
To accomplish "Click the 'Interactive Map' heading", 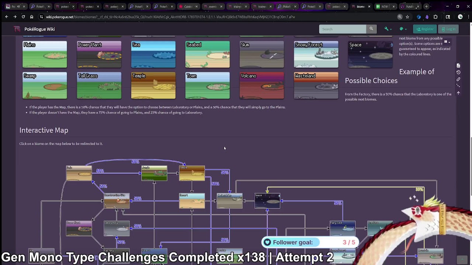I will pos(44,130).
